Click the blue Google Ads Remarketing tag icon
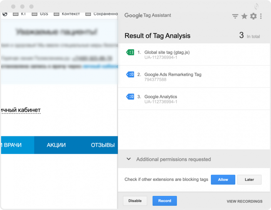The height and width of the screenshot is (210, 271). pyautogui.click(x=130, y=74)
